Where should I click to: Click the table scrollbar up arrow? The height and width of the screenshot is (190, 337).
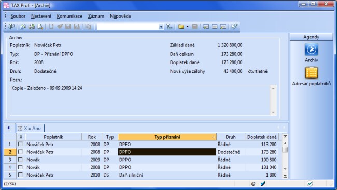pyautogui.click(x=285, y=143)
